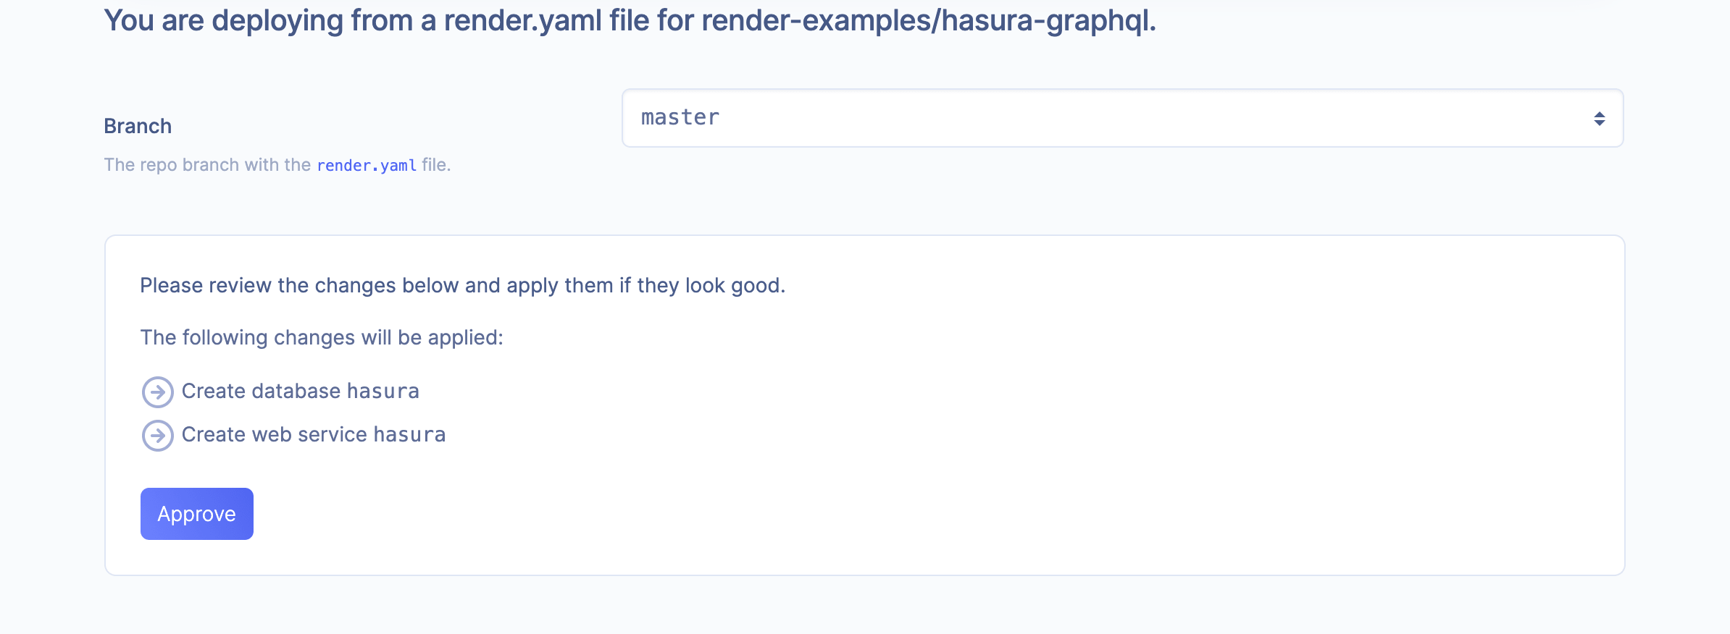Click the Approve button
The height and width of the screenshot is (634, 1730).
(x=196, y=513)
